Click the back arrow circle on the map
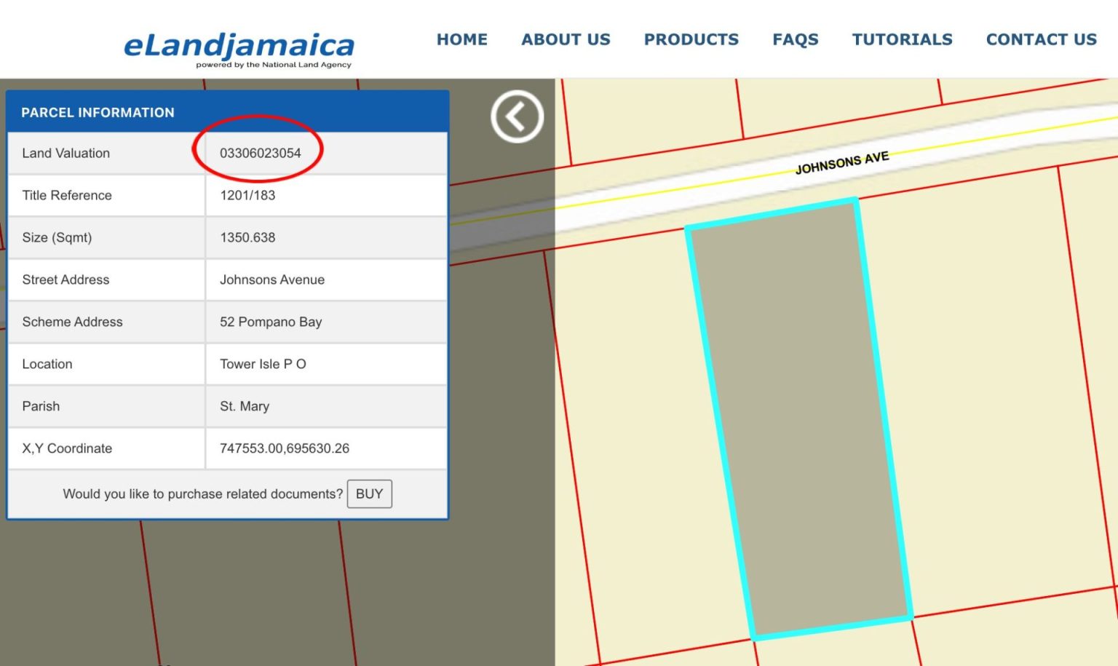 516,116
